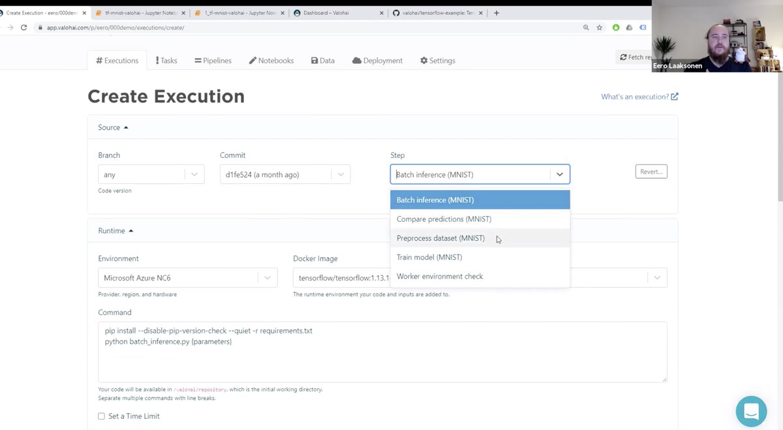783x430 pixels.
Task: Select Train model (MNIST) from the Step list
Action: click(x=429, y=257)
